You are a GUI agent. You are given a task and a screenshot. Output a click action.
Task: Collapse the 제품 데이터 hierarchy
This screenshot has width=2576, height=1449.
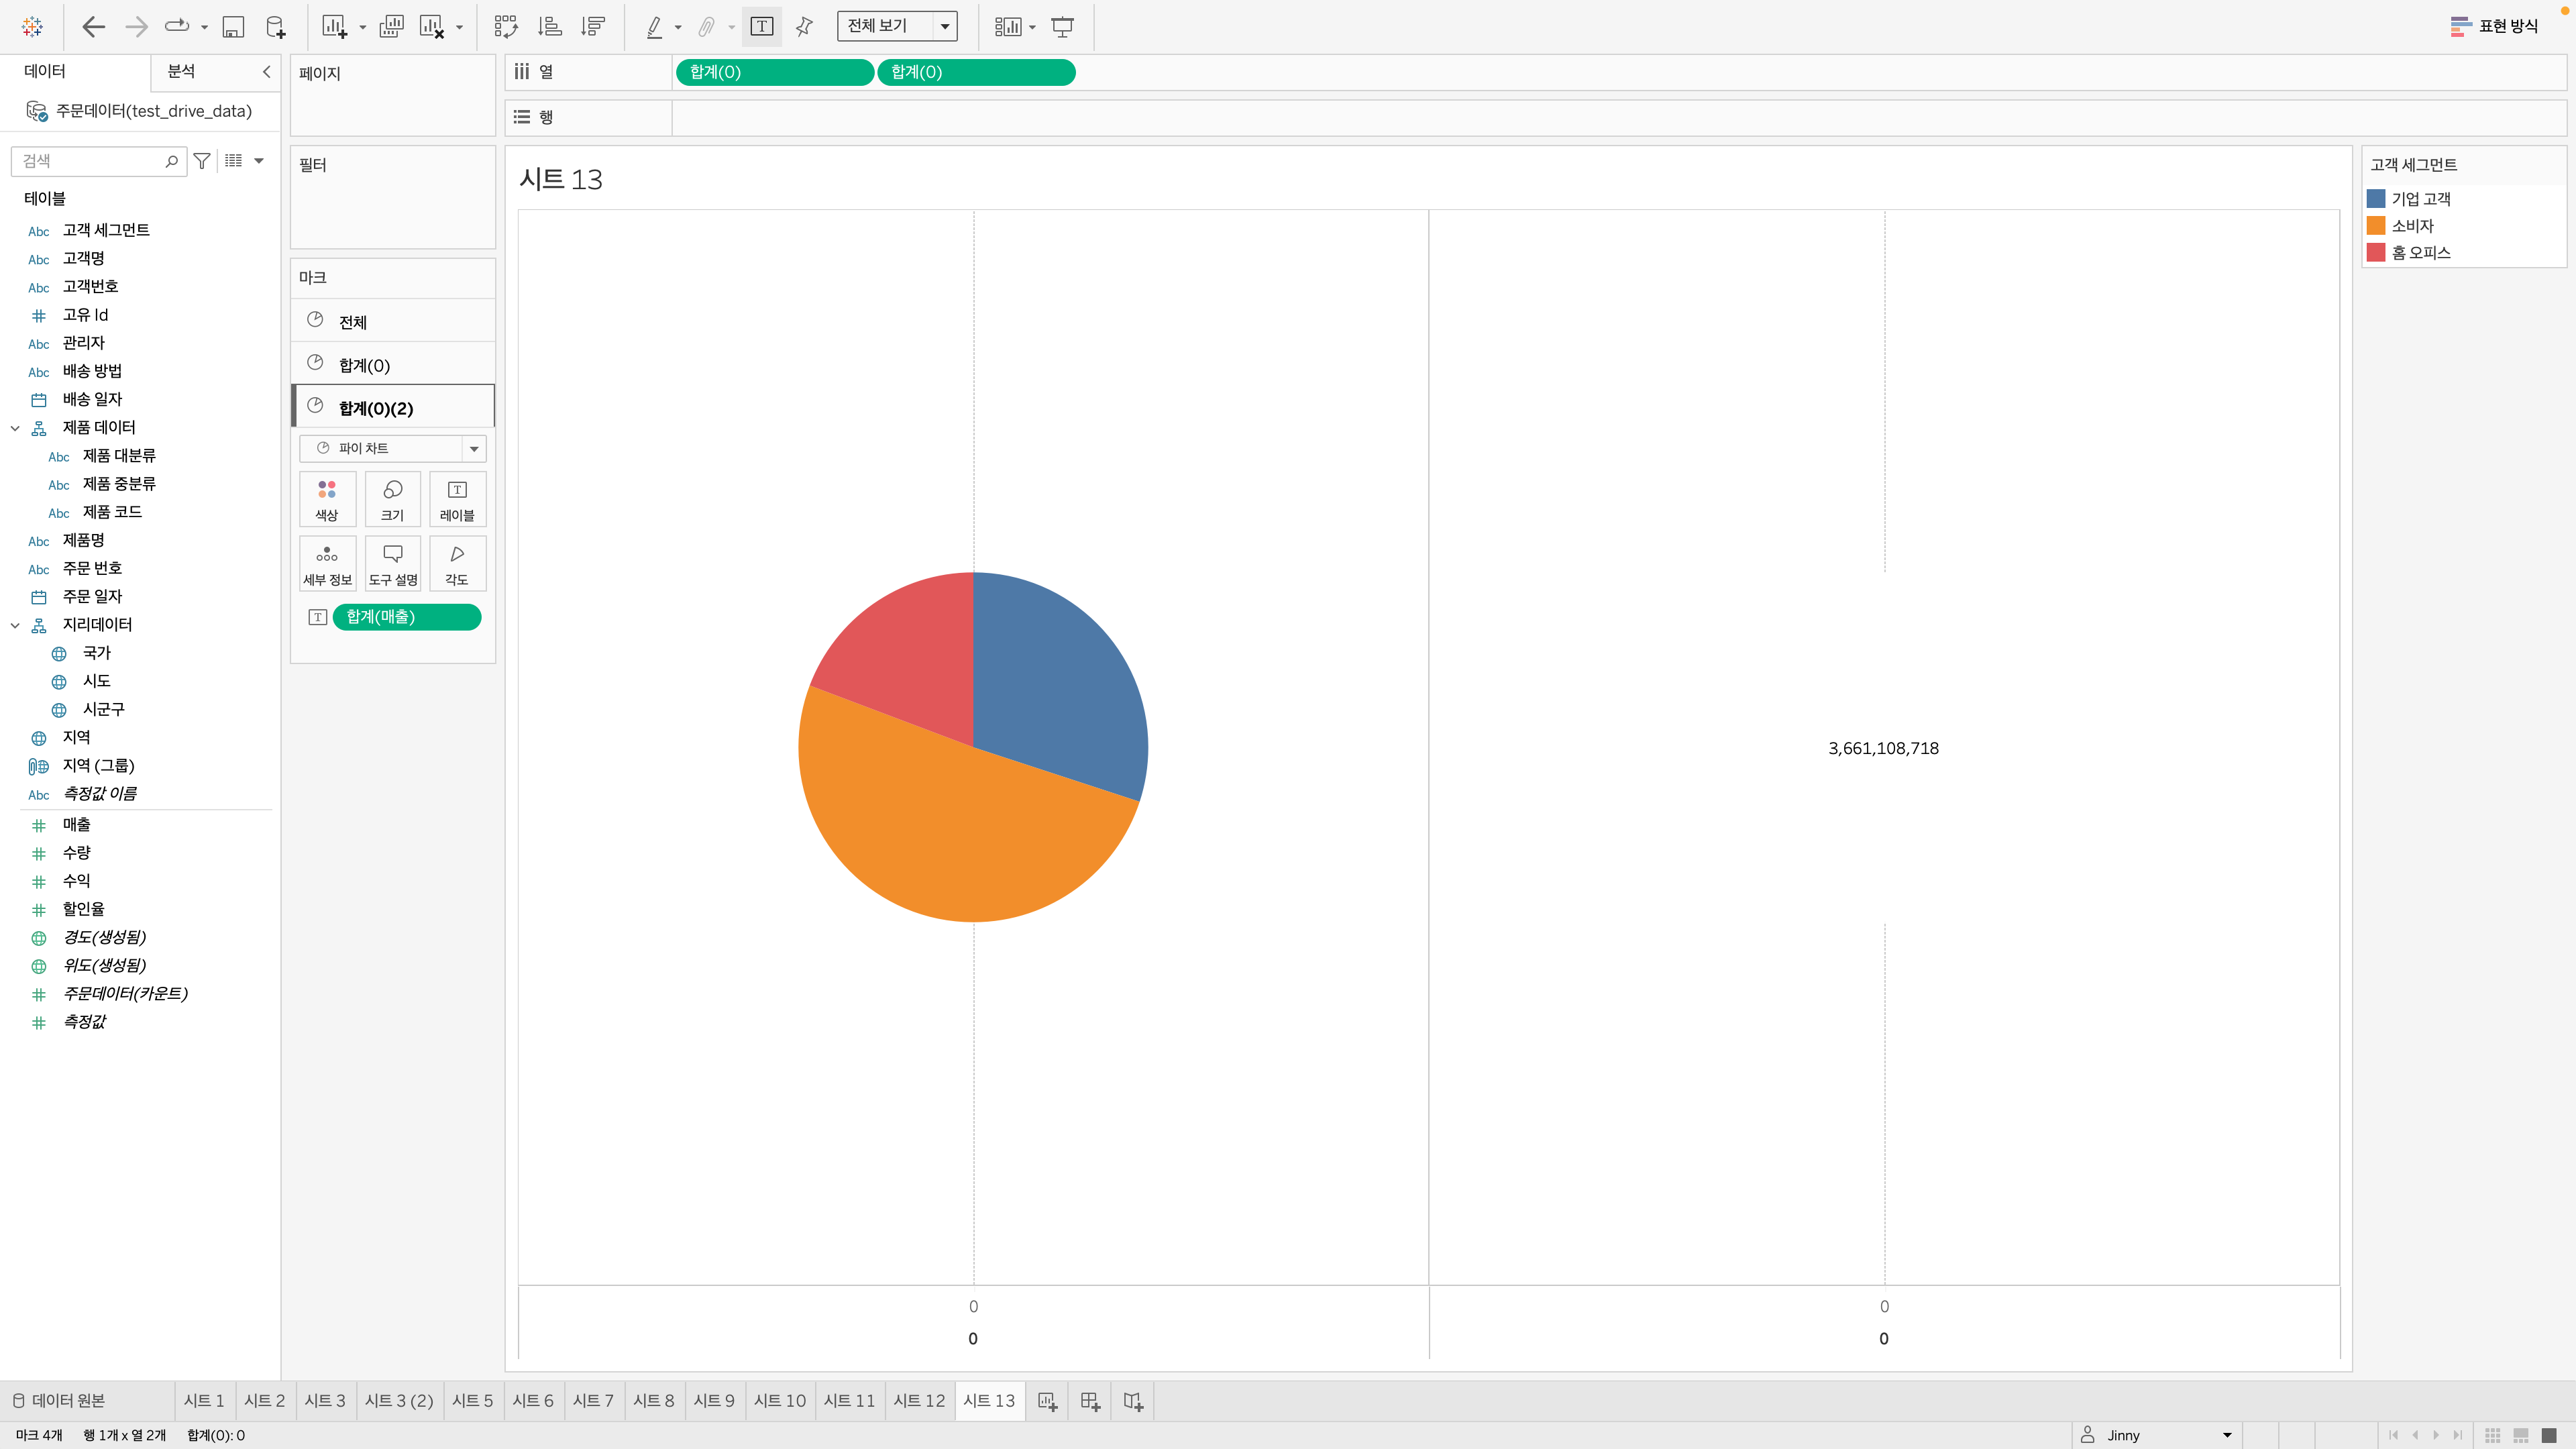pos(15,428)
